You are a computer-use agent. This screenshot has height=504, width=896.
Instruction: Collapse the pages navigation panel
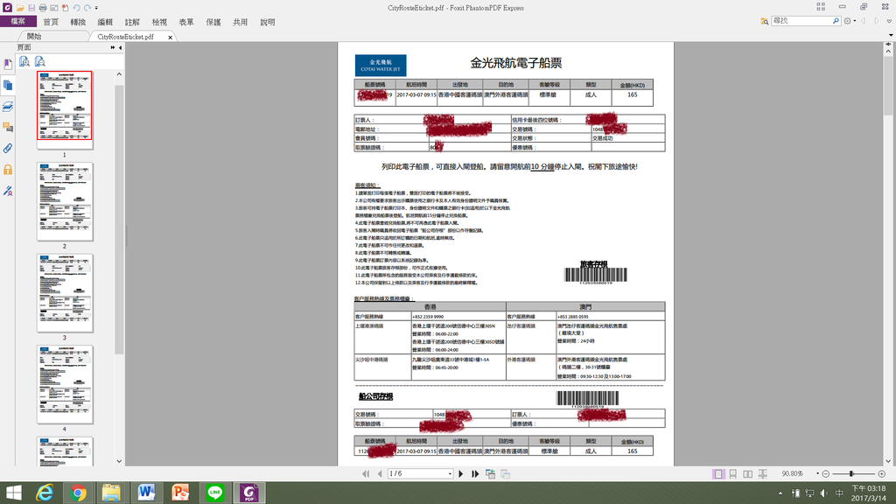click(x=120, y=47)
